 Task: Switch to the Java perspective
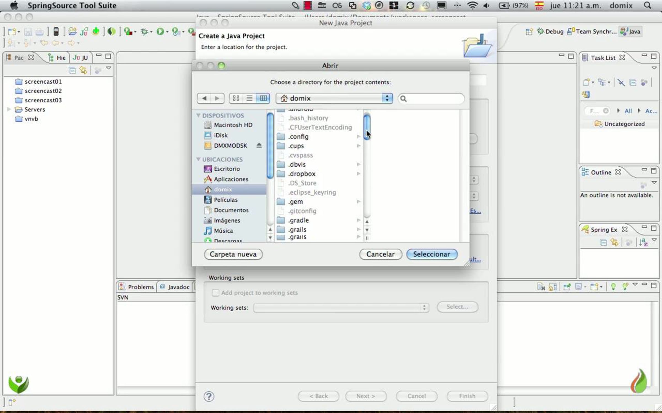point(630,31)
